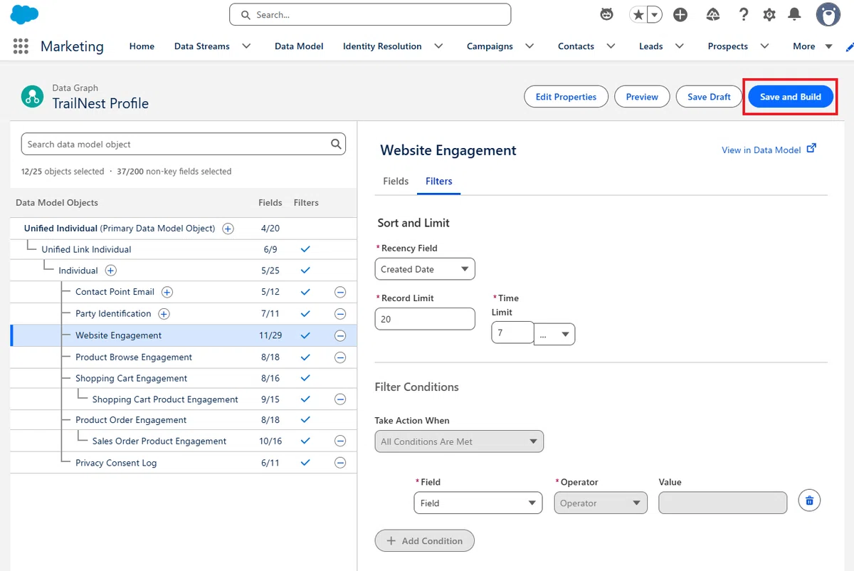
Task: Focus the Search data model object box
Action: coord(184,144)
